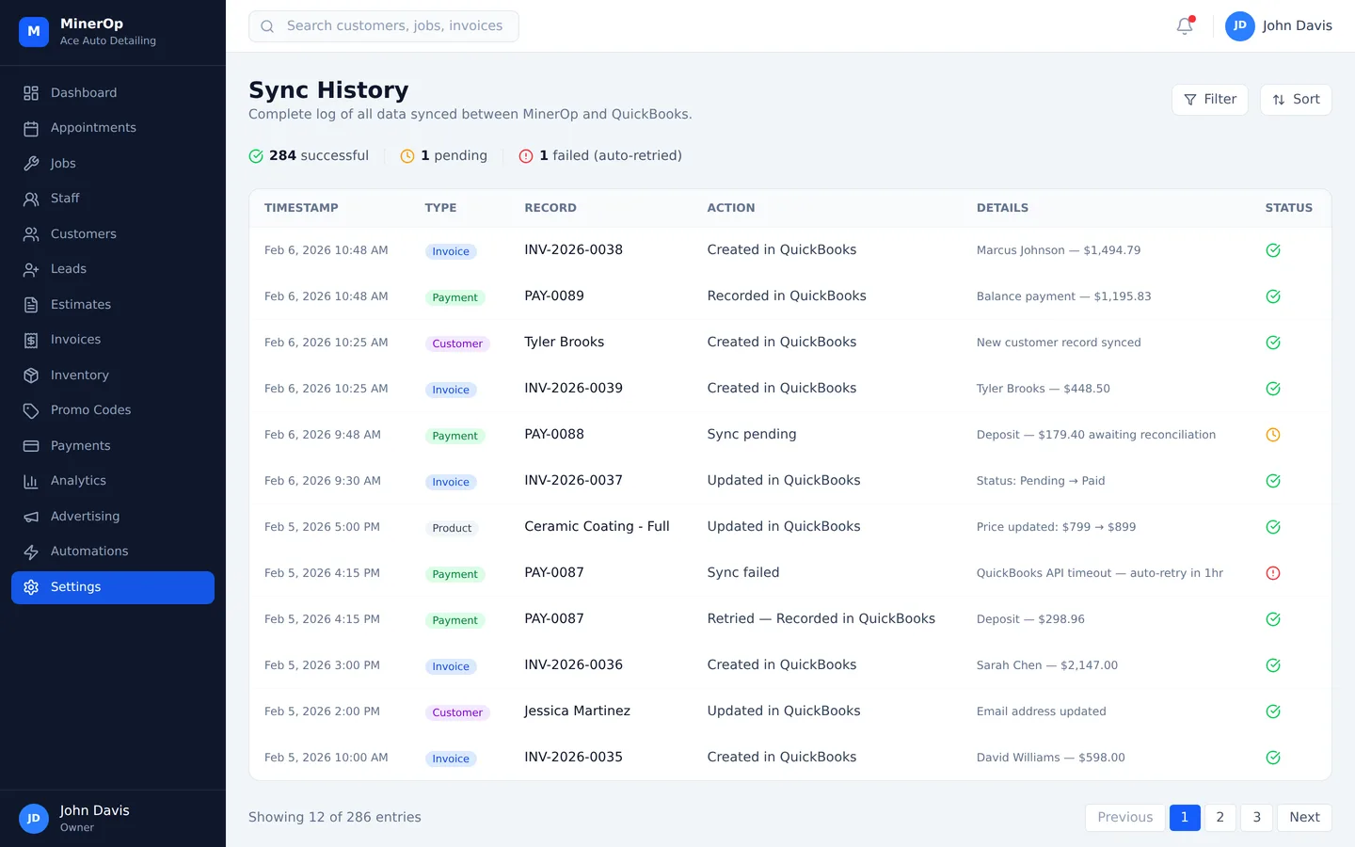Click John Davis avatar in top bar

point(1239,26)
